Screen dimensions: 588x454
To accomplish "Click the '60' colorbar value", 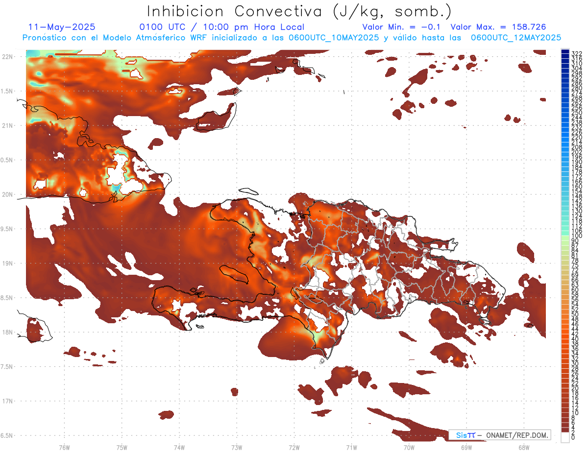I will click(x=575, y=290).
